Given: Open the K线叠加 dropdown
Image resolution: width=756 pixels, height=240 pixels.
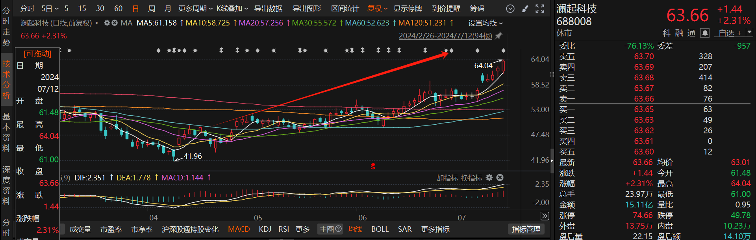Looking at the screenshot, I should click(x=232, y=9).
